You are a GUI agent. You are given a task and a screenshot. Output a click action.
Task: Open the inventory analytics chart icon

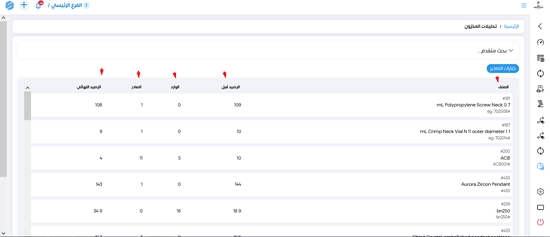coord(540,166)
